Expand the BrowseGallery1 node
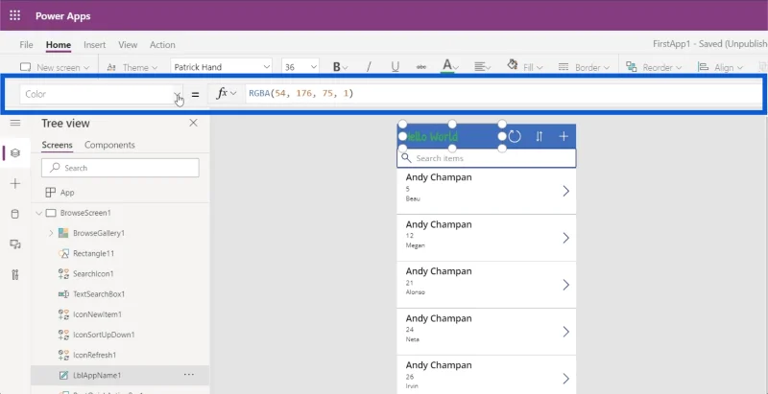Viewport: 768px width, 394px height. coord(51,233)
